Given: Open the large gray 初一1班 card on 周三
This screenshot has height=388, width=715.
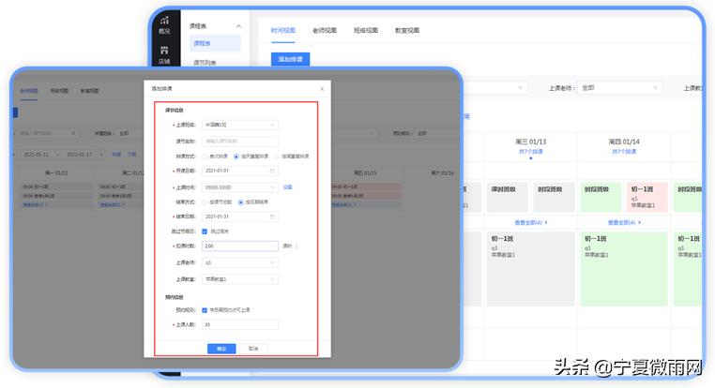Looking at the screenshot, I should click(531, 269).
